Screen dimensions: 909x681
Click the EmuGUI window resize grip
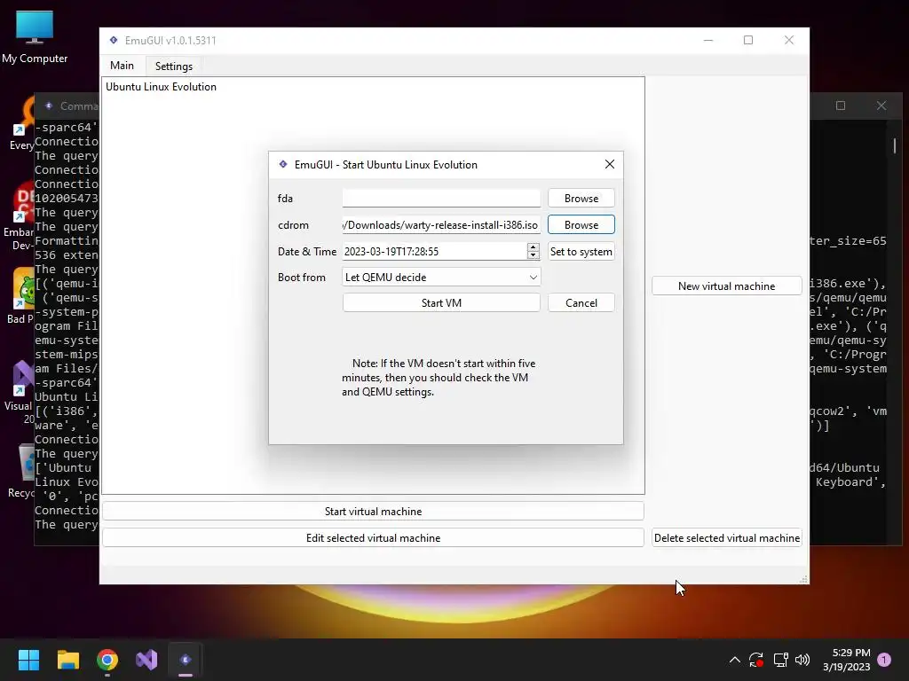803,579
